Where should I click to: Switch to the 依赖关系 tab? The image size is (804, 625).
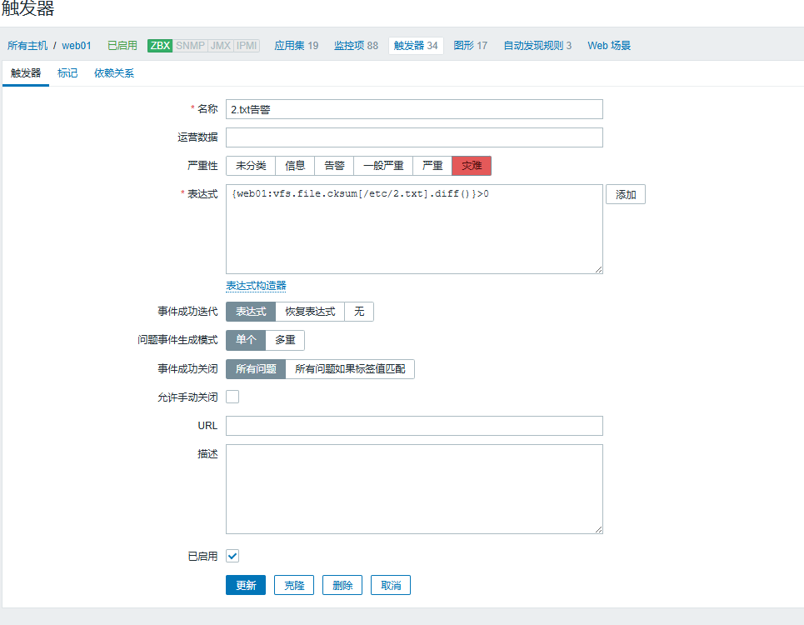click(114, 73)
